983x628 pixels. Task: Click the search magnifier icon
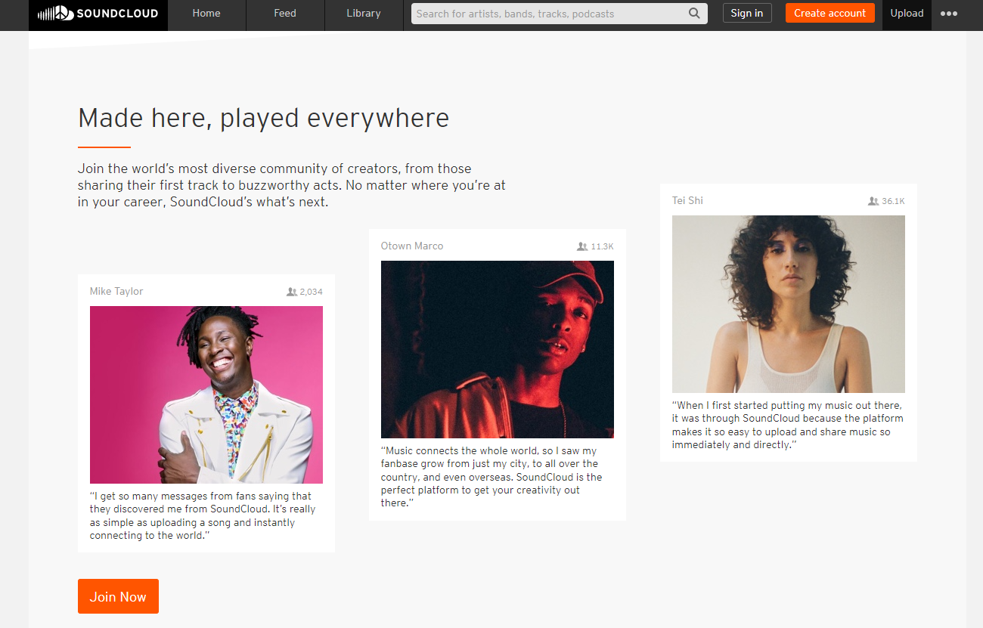click(694, 14)
